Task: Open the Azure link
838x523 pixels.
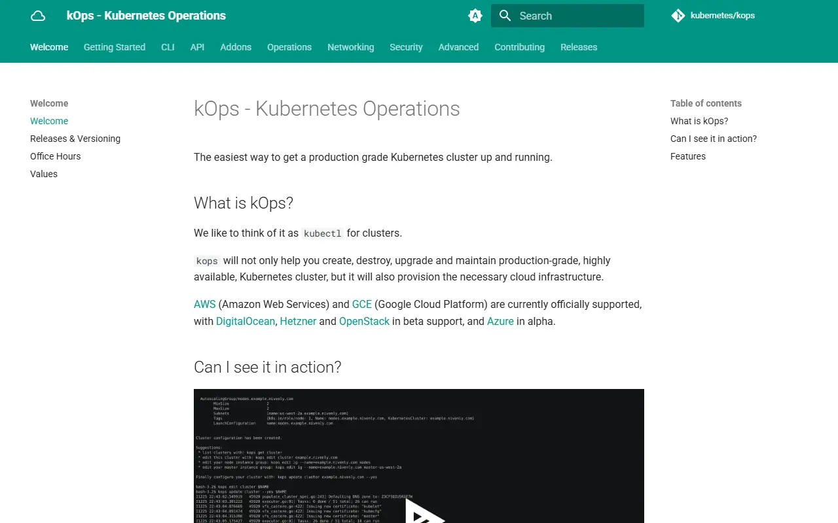Action: (x=500, y=321)
